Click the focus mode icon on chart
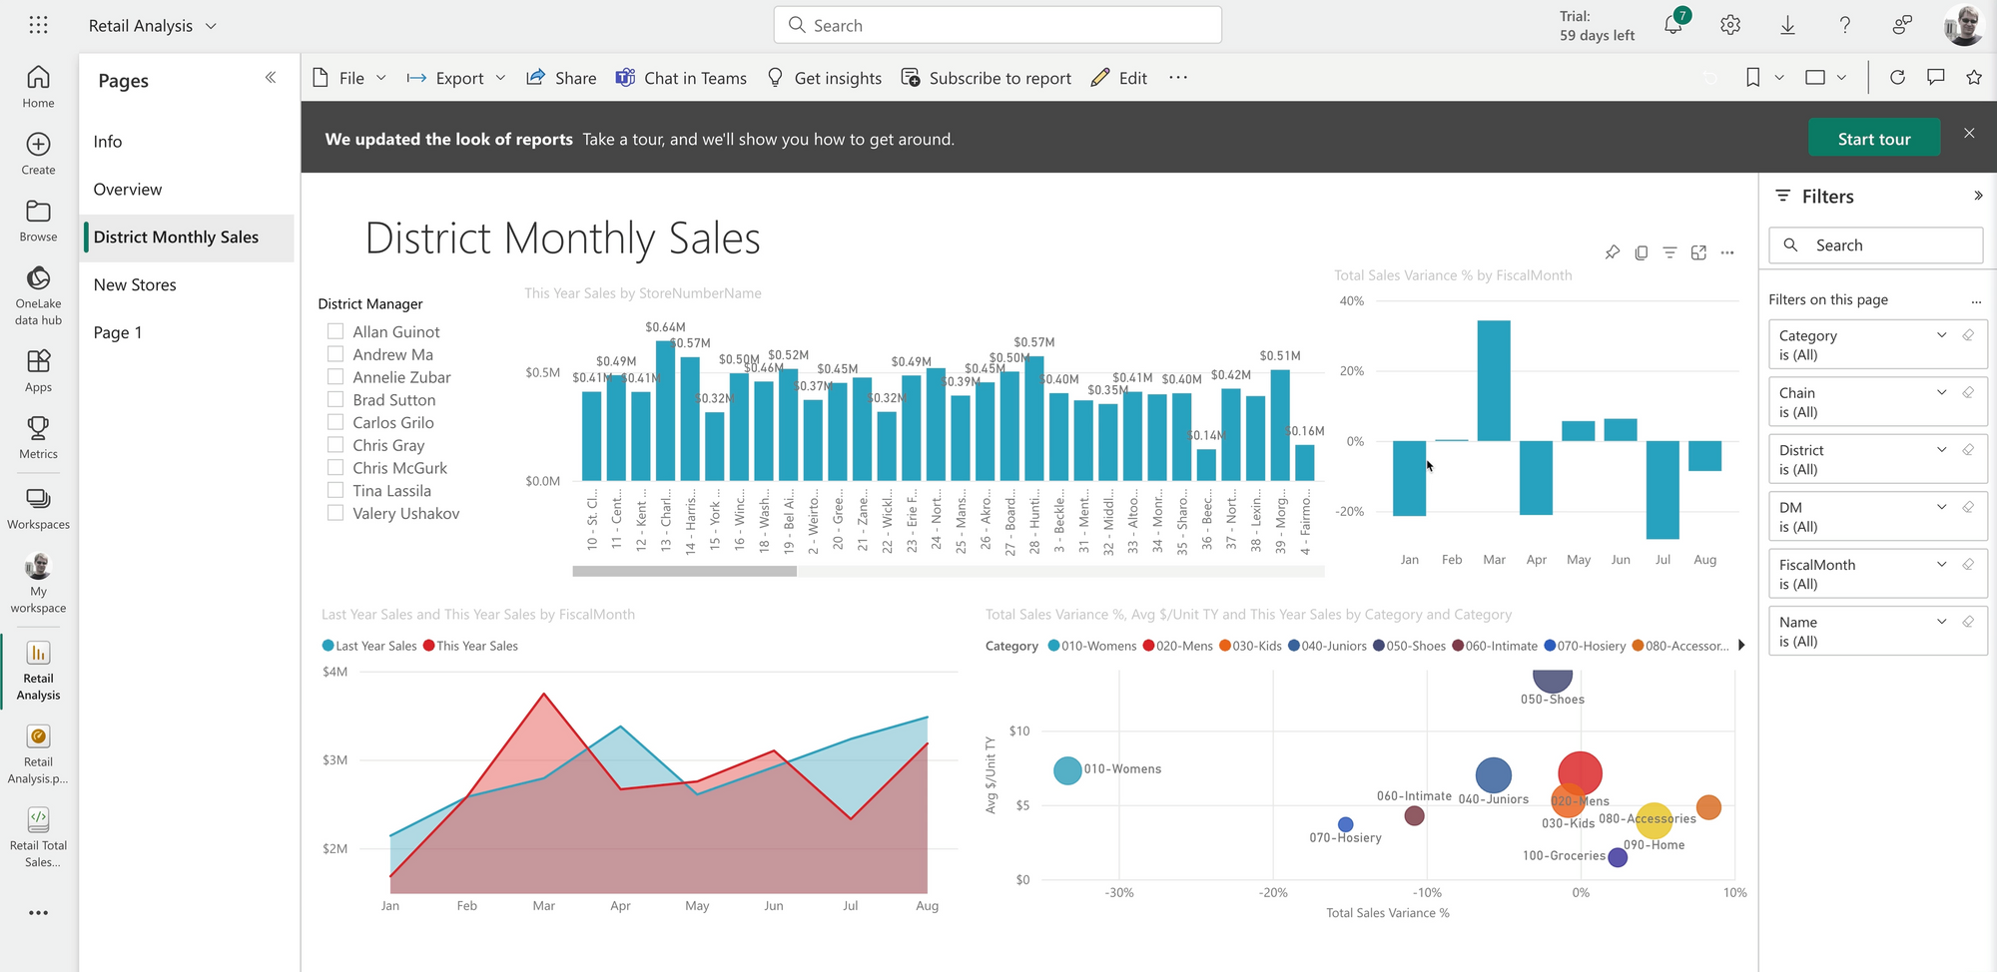This screenshot has width=1997, height=972. click(x=1698, y=253)
